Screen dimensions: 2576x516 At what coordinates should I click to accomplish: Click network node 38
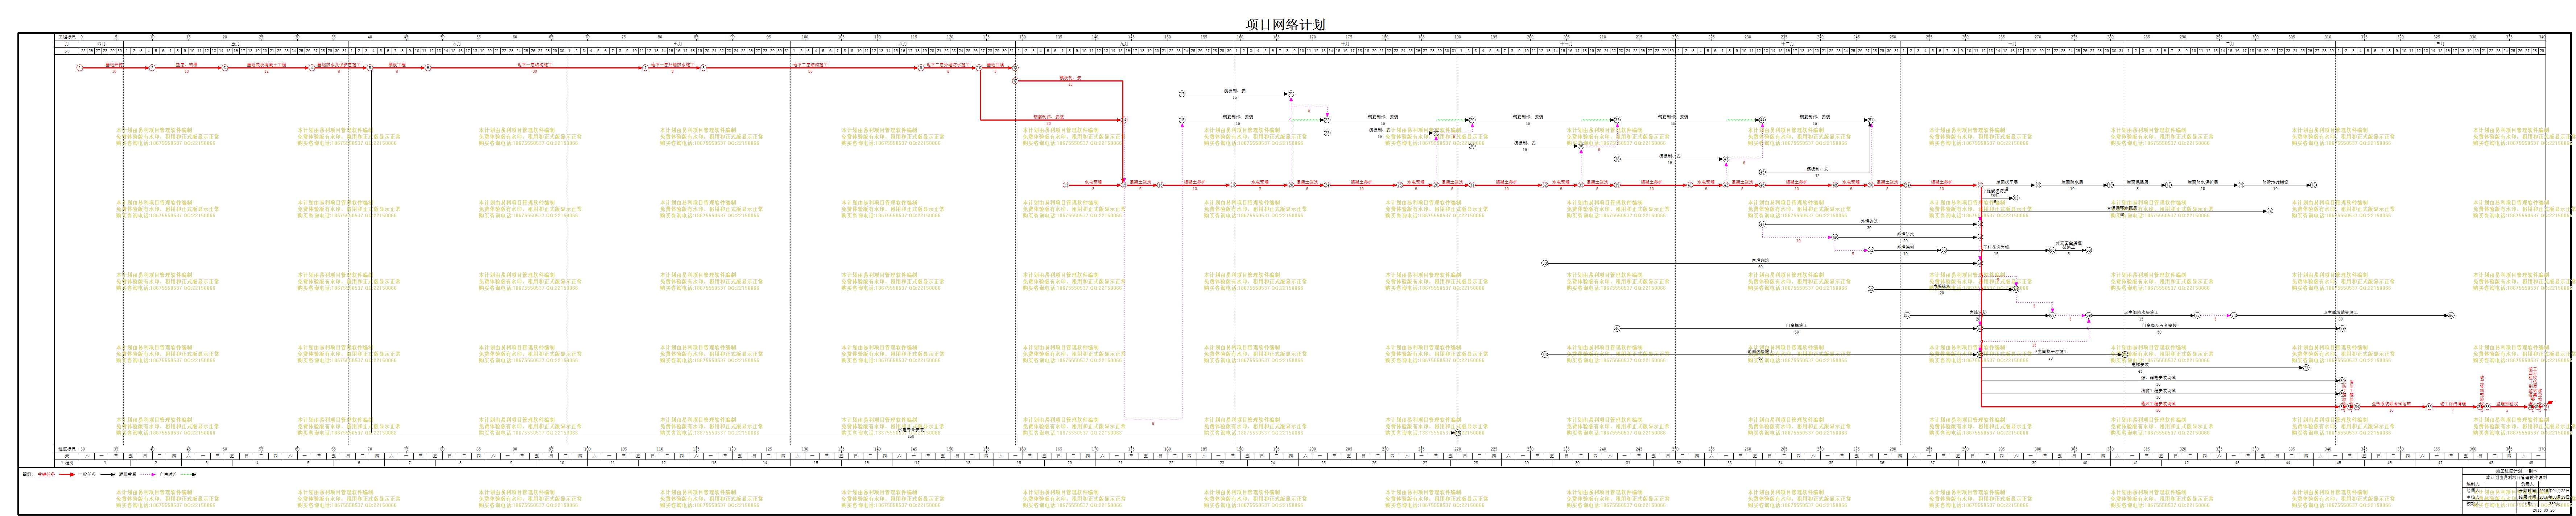coord(1617,159)
